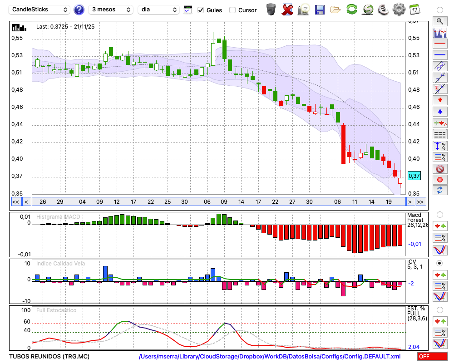This screenshot has height=363, width=454.
Task: Jump to chart start with << button
Action: (x=15, y=202)
